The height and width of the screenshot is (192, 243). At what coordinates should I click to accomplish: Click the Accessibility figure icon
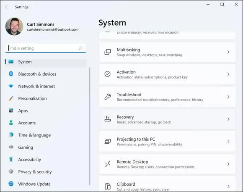pos(11,159)
